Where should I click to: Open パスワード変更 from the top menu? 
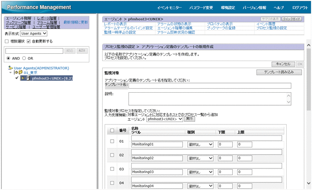[201, 7]
